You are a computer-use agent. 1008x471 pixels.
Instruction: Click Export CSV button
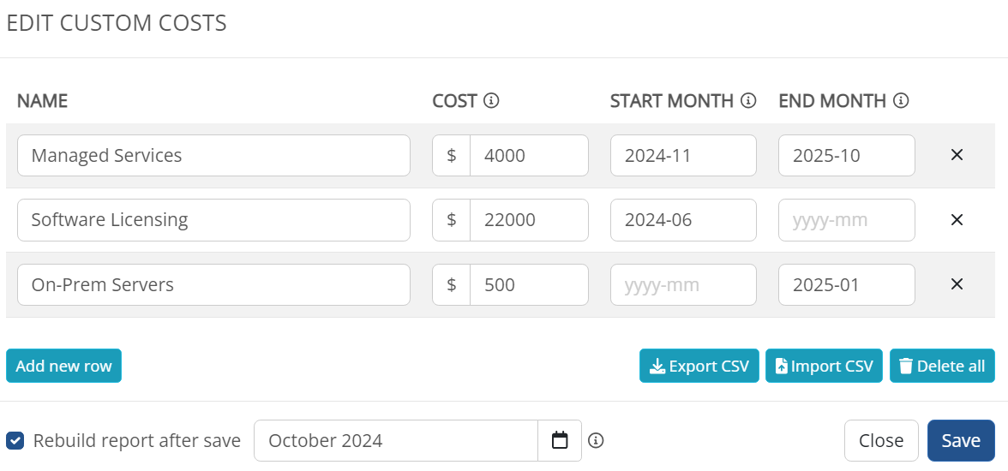[x=699, y=366]
